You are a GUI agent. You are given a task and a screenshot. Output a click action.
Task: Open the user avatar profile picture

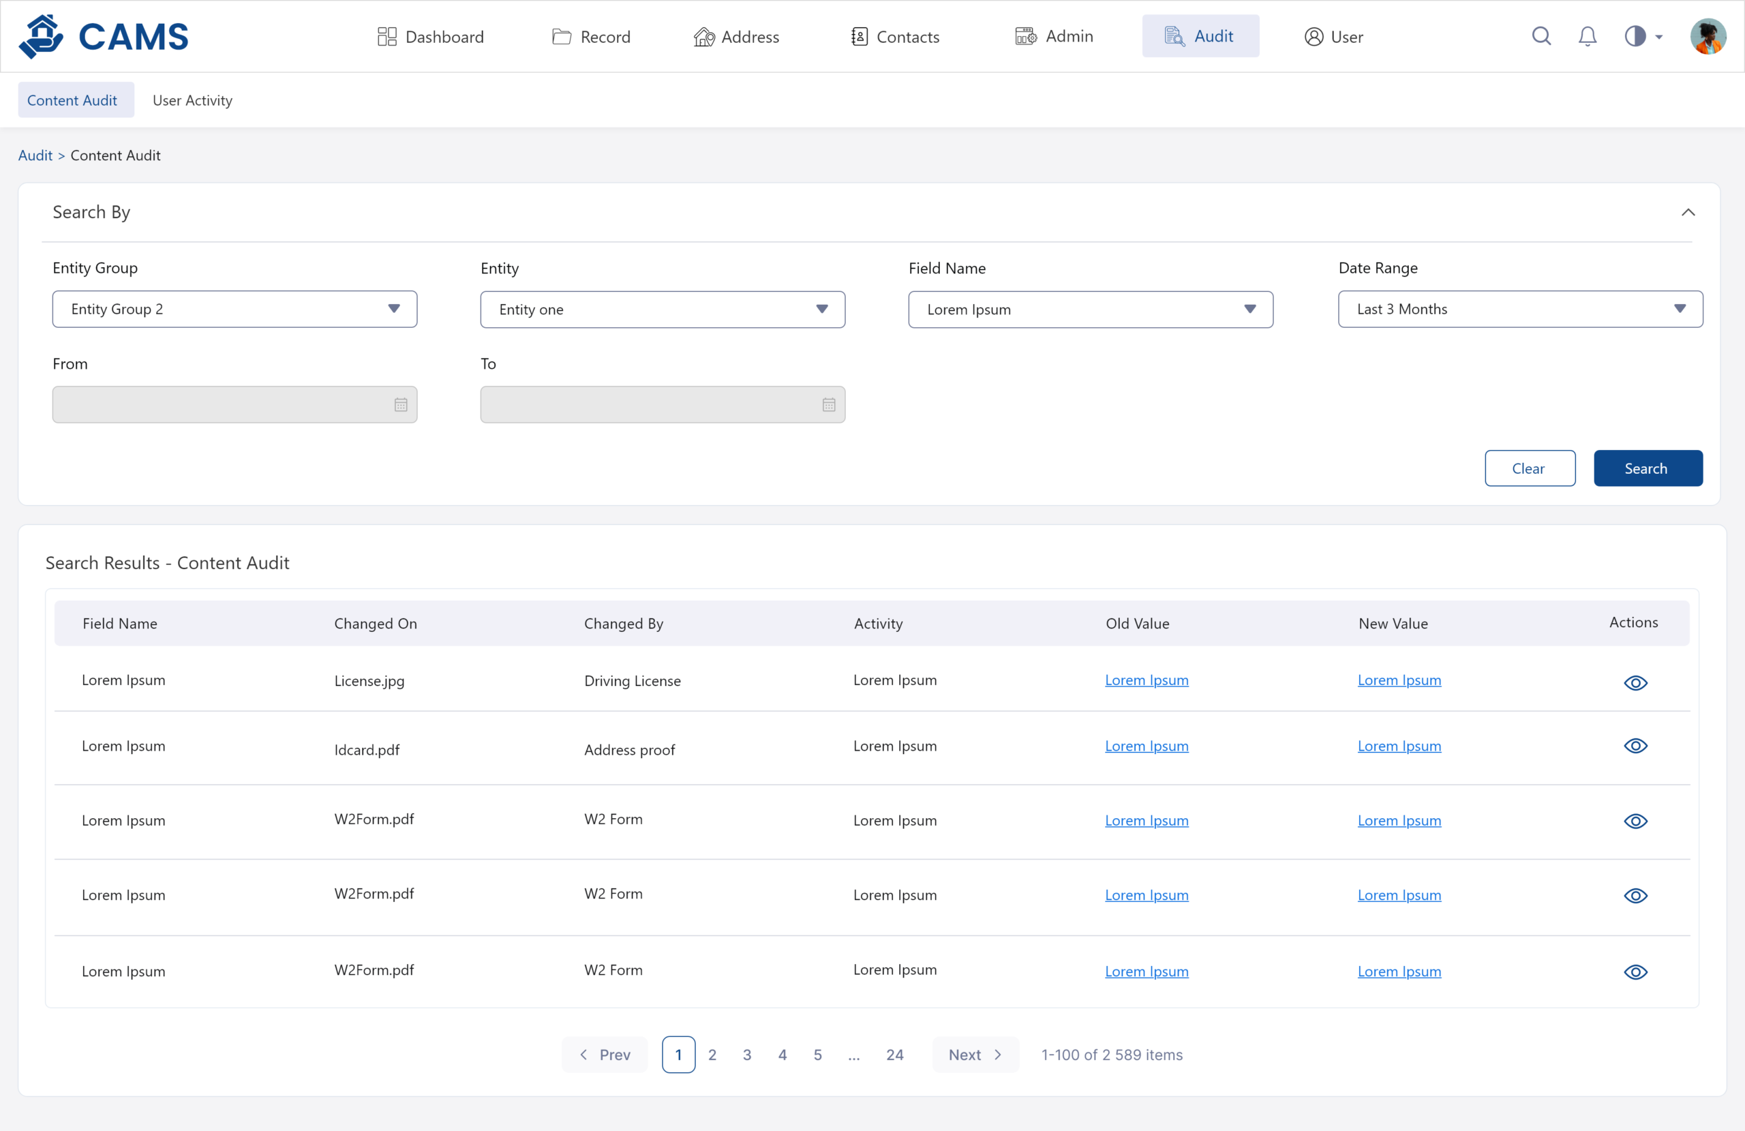click(1708, 36)
